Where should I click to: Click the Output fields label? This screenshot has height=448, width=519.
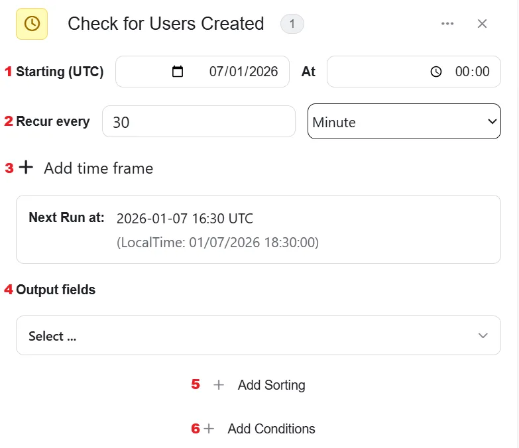coord(56,290)
